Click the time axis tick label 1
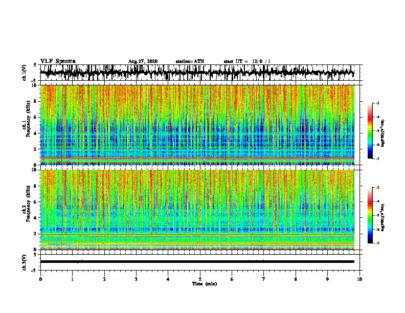The height and width of the screenshot is (313, 405). click(x=72, y=279)
